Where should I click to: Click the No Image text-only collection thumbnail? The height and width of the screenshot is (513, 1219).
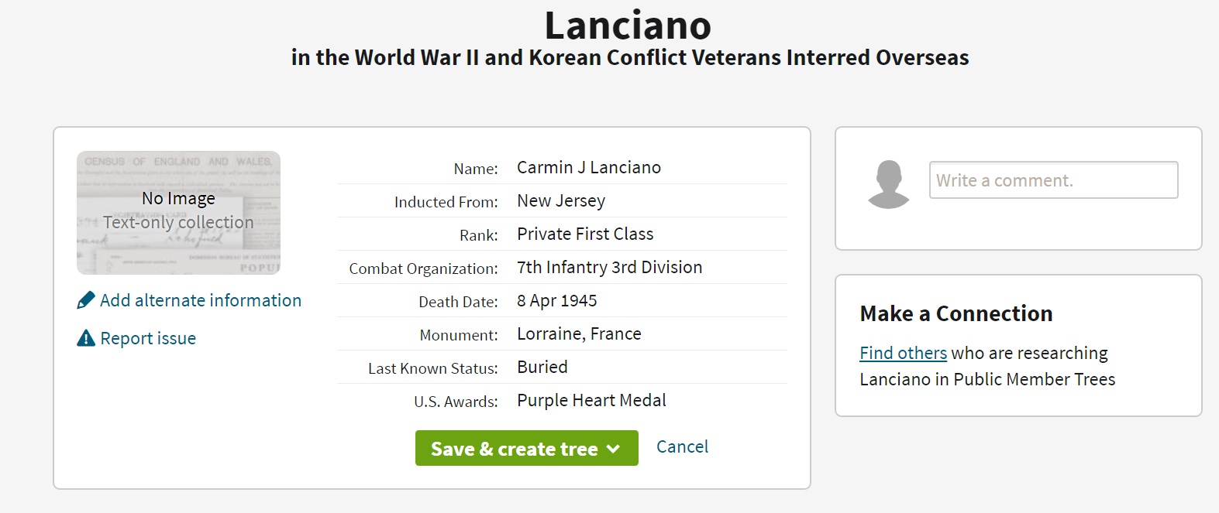(178, 213)
